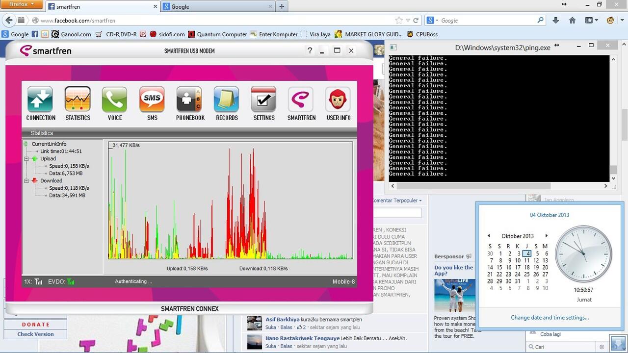Screen dimensions: 628x353
Task: Click scroll right arrow in ping.exe window
Action: pos(605,186)
